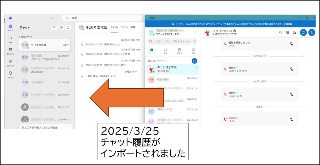Click the Skype dial pad icon
The image size is (320, 165).
(195, 41)
